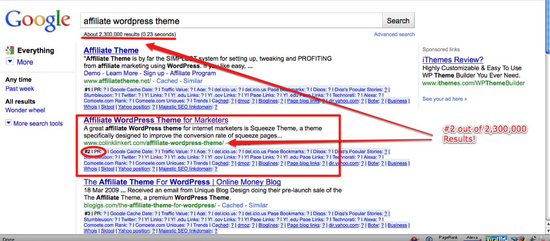Click Business link under result #2
The image size is (550, 241).
pyautogui.click(x=397, y=163)
